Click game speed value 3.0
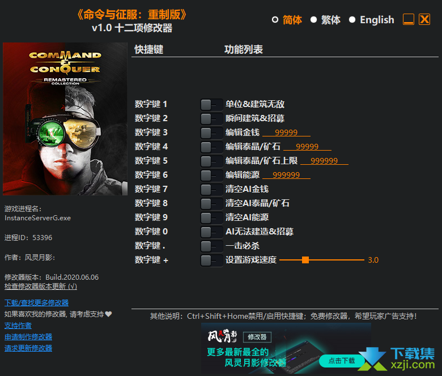442x376 pixels. [x=373, y=260]
